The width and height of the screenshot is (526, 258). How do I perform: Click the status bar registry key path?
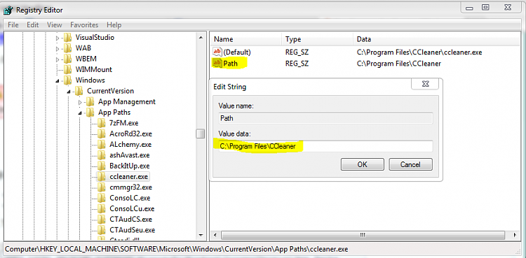(x=177, y=250)
